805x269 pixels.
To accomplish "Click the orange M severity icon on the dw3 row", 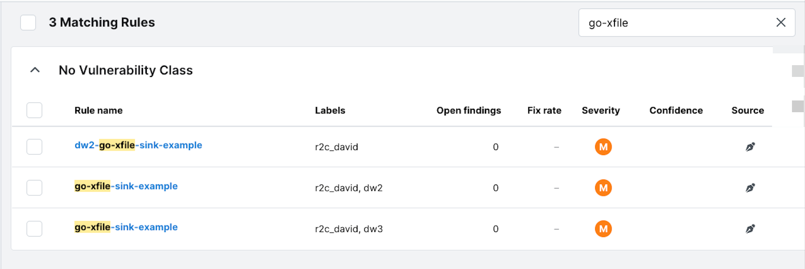I will pyautogui.click(x=603, y=229).
